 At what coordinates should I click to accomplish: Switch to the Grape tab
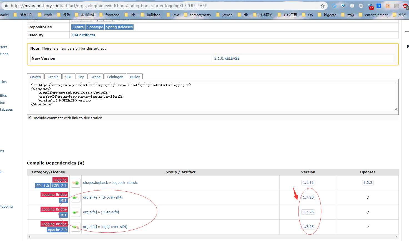(96, 77)
